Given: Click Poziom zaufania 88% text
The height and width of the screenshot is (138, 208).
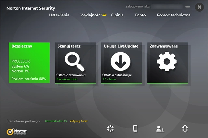Looking at the screenshot, I should 29,79.
